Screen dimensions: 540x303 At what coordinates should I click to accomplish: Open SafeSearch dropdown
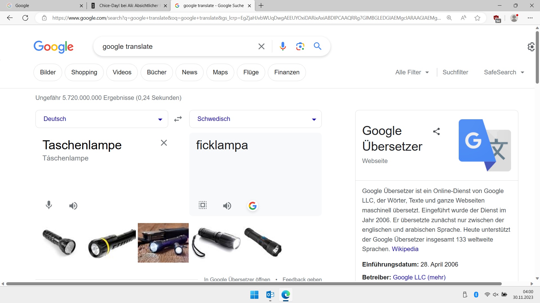pyautogui.click(x=504, y=72)
